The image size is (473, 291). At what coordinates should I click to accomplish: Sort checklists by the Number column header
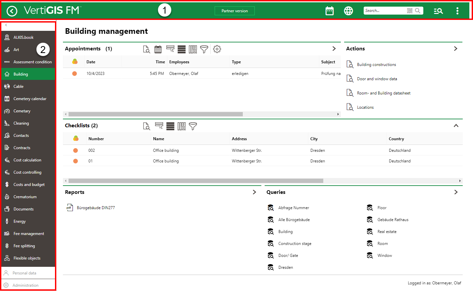click(x=96, y=139)
